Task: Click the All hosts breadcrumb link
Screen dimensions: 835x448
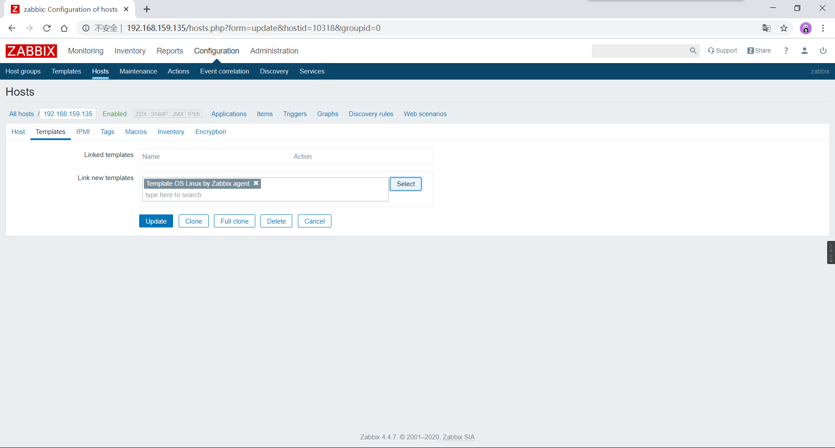Action: pyautogui.click(x=21, y=114)
